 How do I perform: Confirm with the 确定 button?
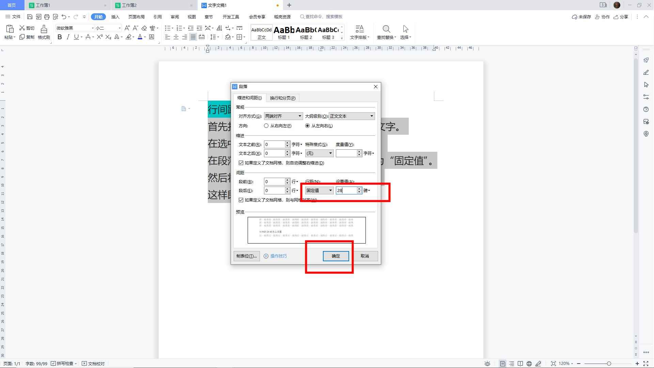336,256
